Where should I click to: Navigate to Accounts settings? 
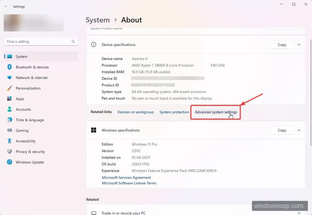[41, 109]
